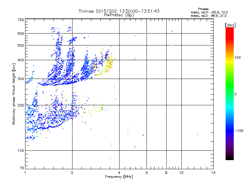Click the x-axis tick label '16'

[213, 173]
